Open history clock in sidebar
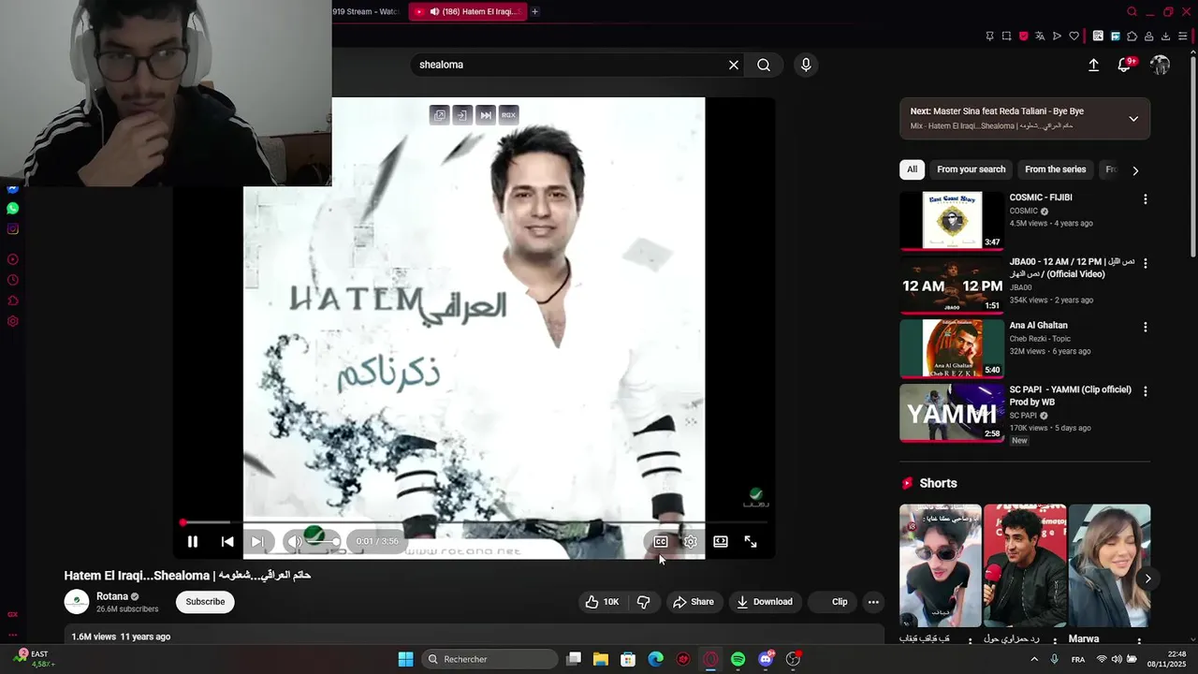This screenshot has height=674, width=1198. tap(12, 280)
